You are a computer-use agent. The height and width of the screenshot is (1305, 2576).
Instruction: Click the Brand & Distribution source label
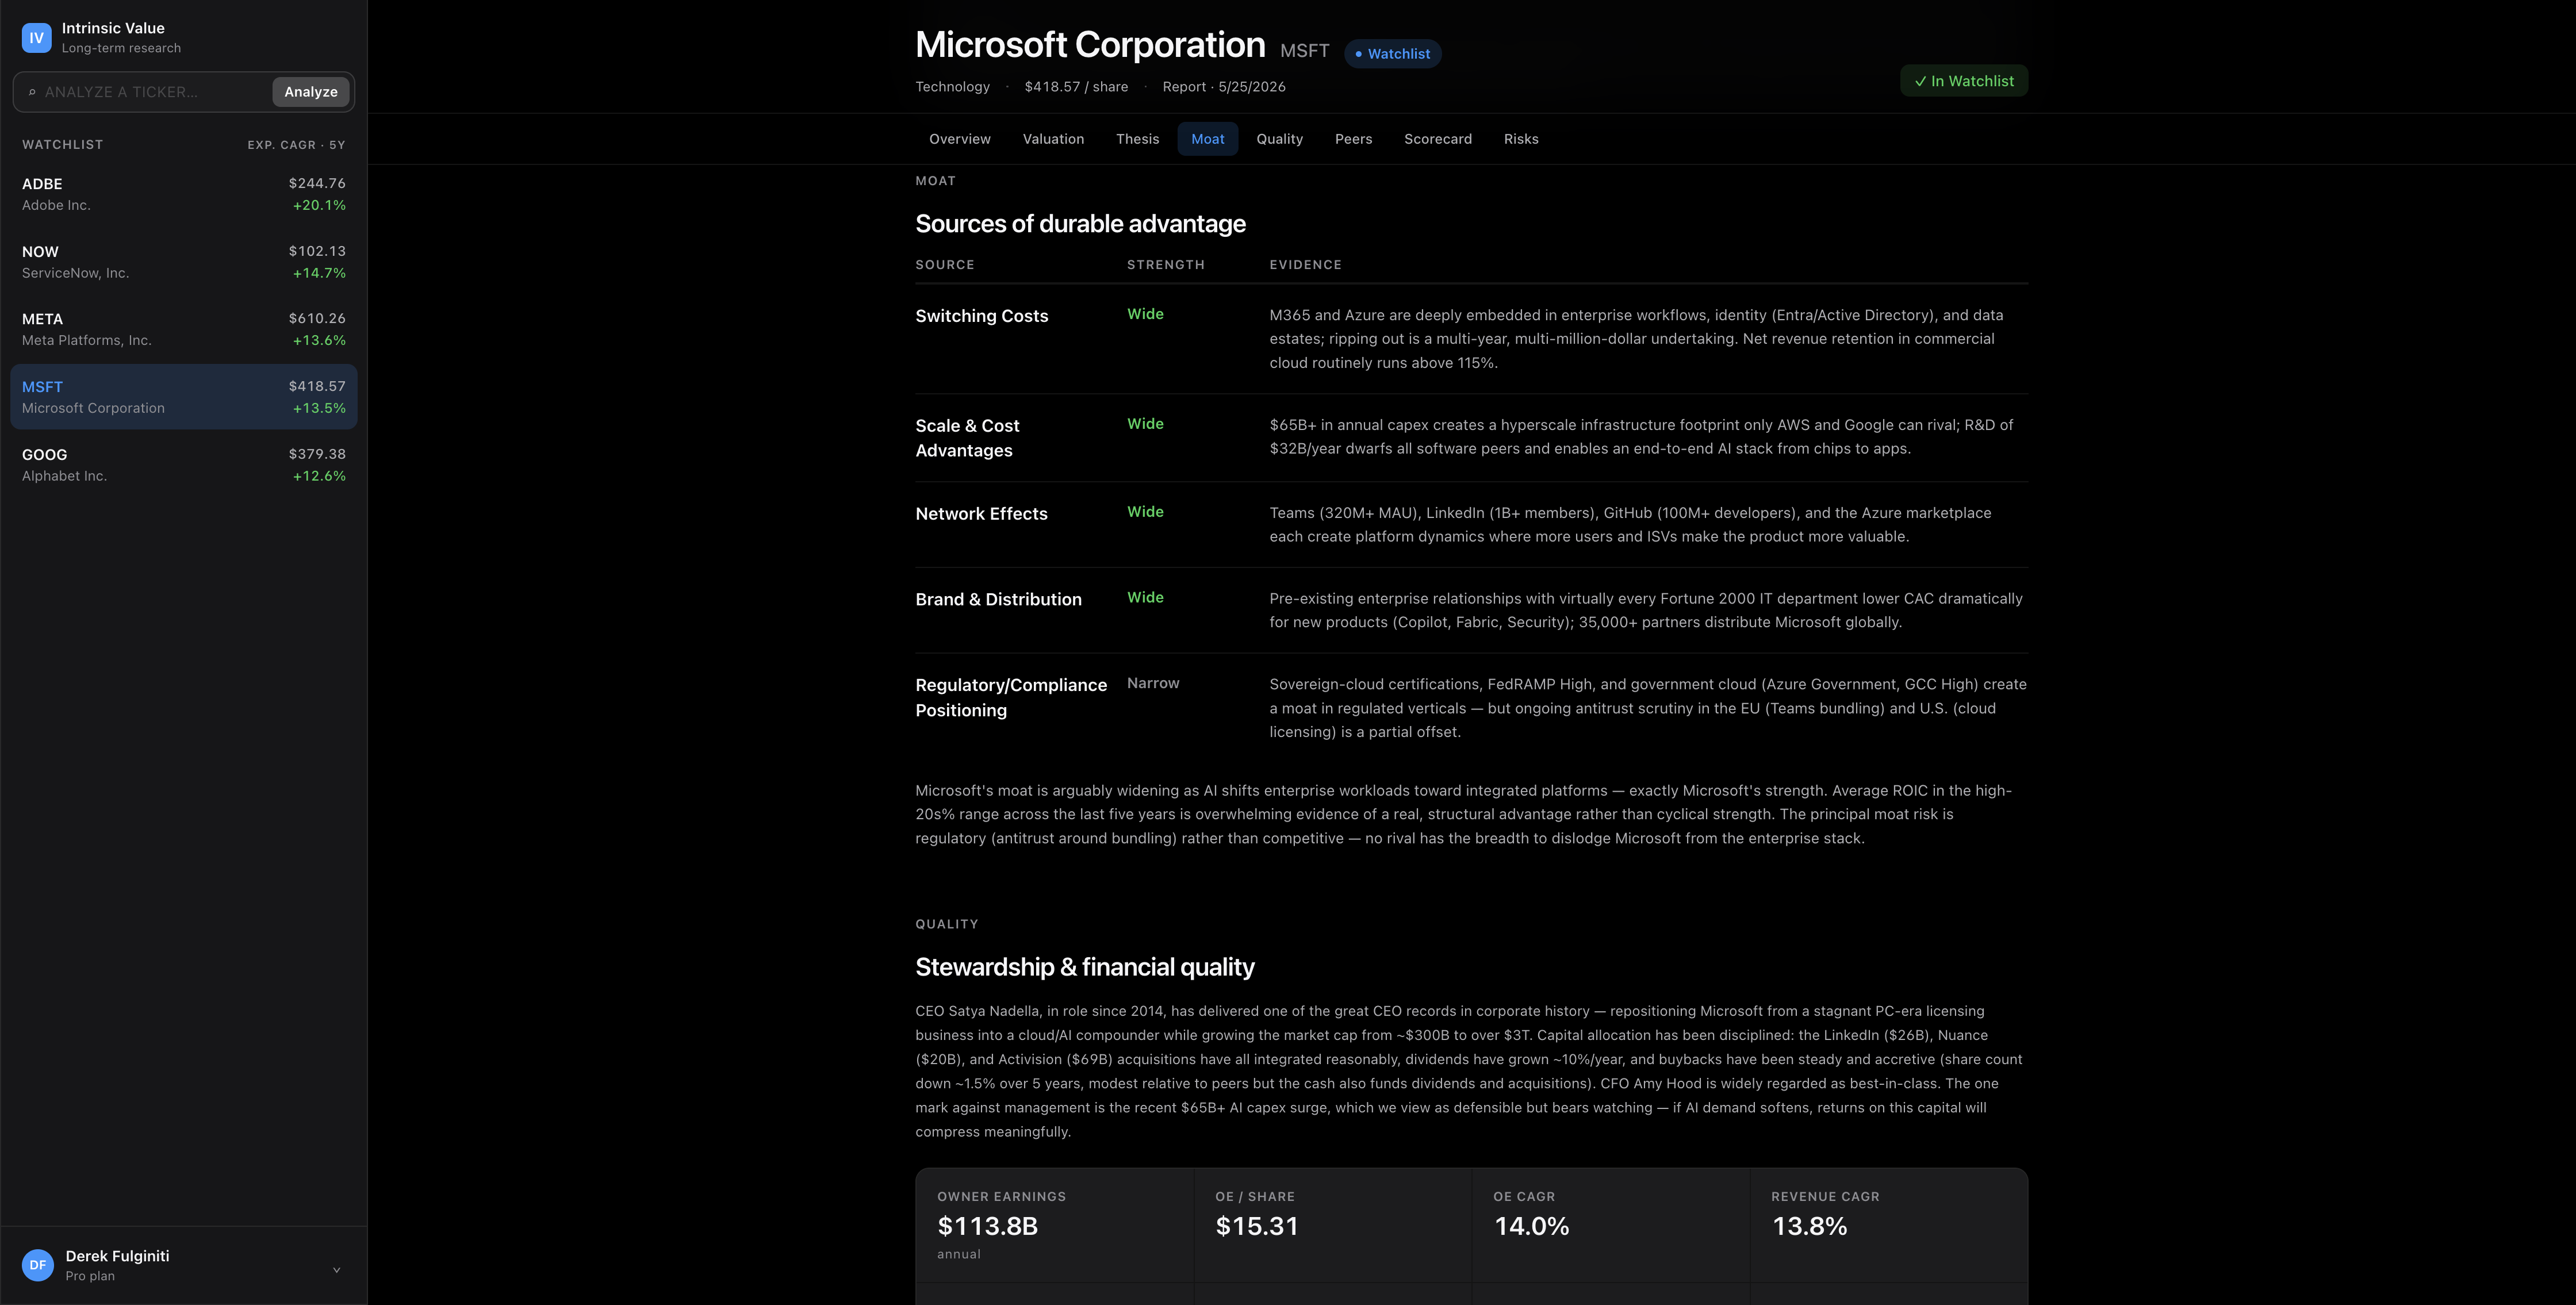(999, 600)
